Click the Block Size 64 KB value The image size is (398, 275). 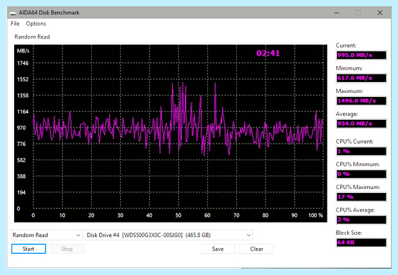[x=361, y=242]
